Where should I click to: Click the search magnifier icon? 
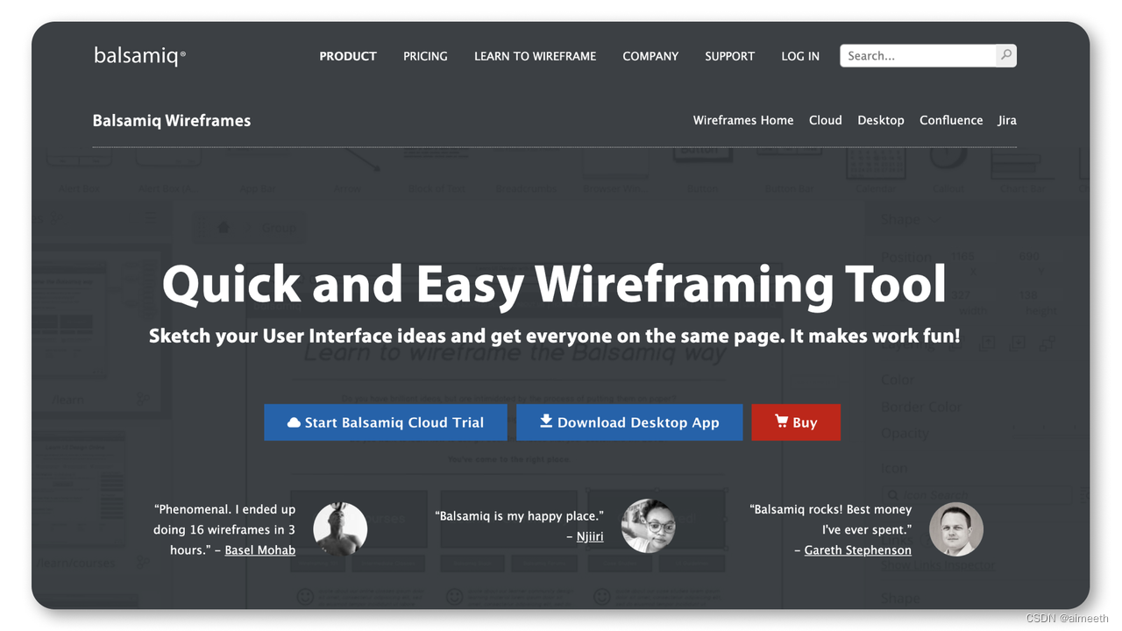(1006, 55)
